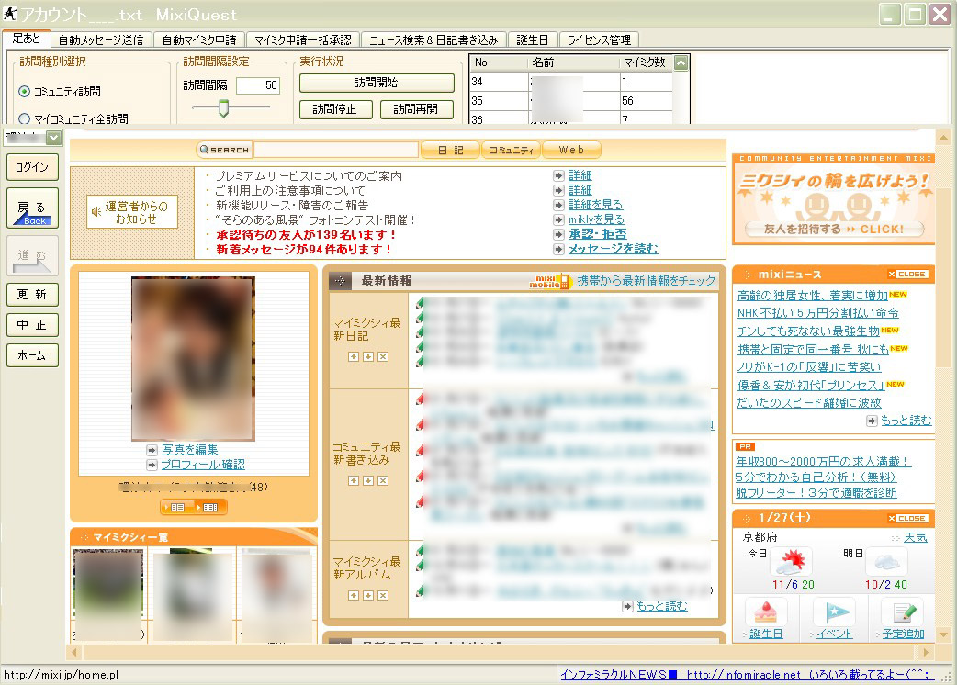Screen dimensions: 957x685
Task: Click the 中止 stop button
Action: 32,325
